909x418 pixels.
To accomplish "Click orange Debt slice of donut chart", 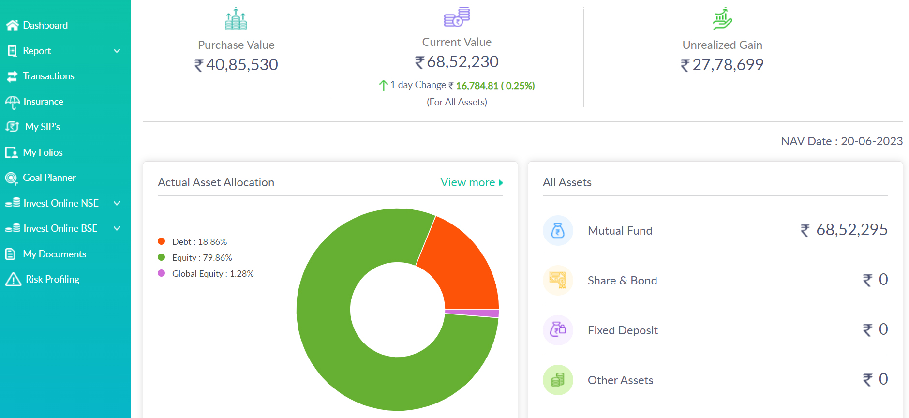I will point(462,266).
